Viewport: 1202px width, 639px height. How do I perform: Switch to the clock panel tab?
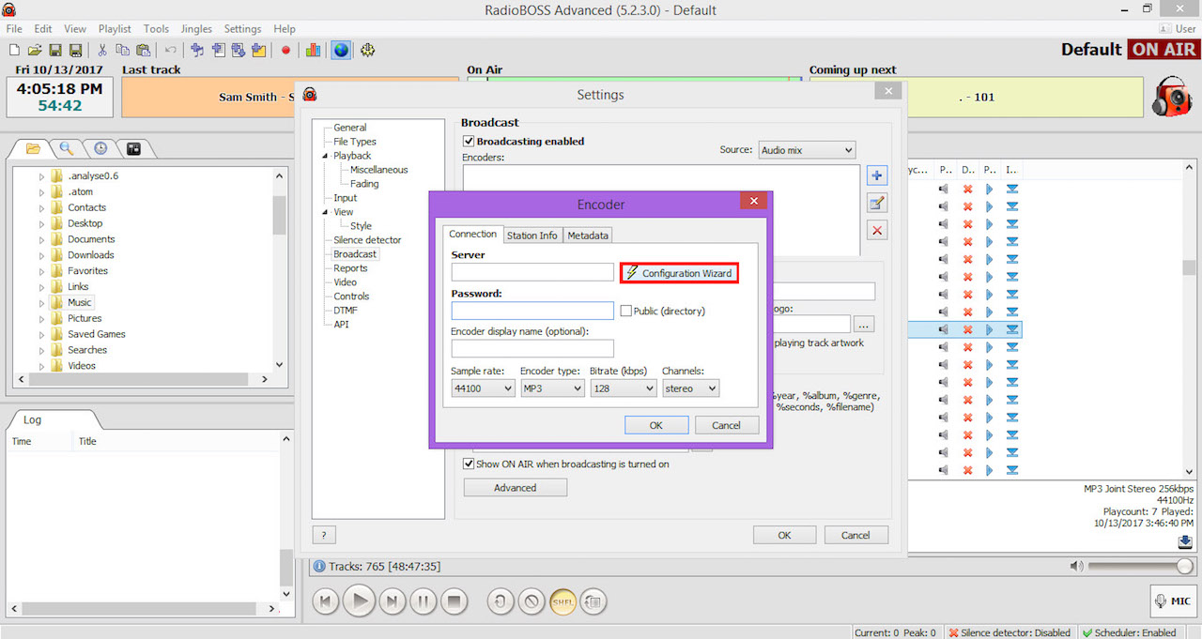coord(100,148)
